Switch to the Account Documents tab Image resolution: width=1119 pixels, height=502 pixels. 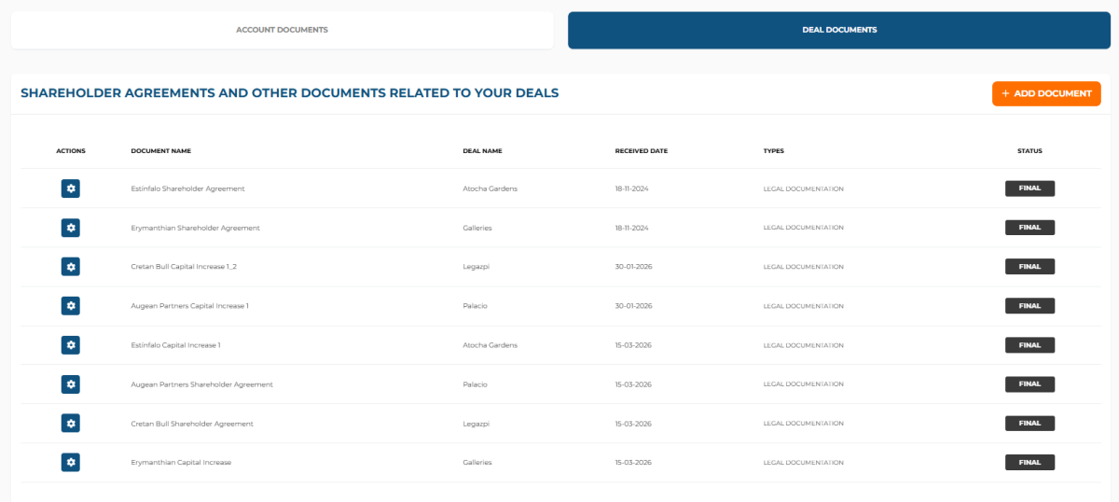[x=282, y=30]
